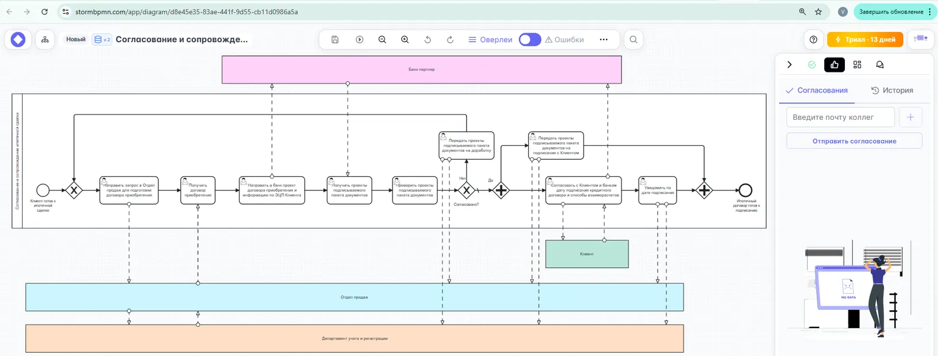Image resolution: width=938 pixels, height=356 pixels.
Task: Open the three-dots more options menu
Action: pos(604,40)
